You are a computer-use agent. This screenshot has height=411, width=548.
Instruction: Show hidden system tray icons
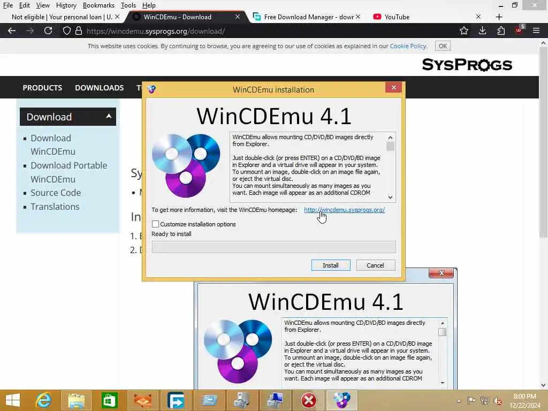459,401
